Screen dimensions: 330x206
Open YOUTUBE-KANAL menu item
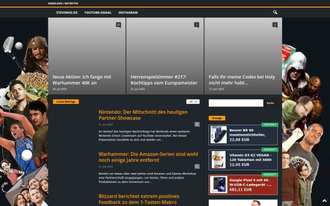pyautogui.click(x=98, y=13)
